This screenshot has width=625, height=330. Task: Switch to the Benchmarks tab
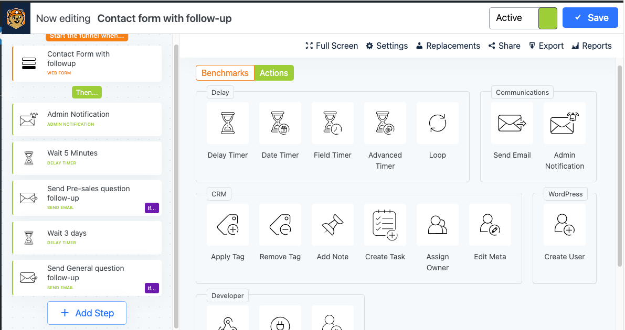225,73
